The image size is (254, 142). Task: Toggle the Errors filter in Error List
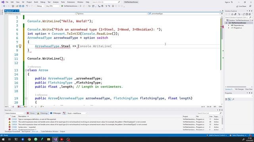click(31, 113)
